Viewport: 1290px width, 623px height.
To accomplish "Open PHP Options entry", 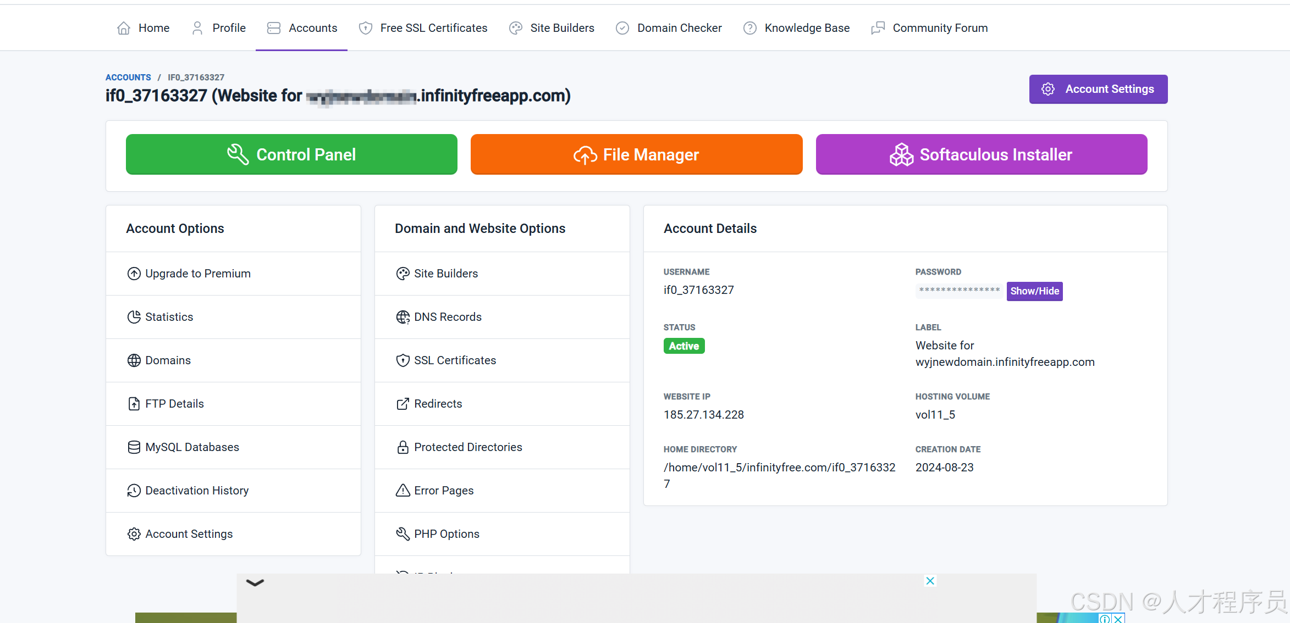I will [x=446, y=534].
